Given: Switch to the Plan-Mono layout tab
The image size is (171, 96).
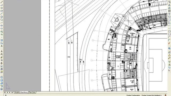Looking at the screenshot, I should tap(24, 92).
